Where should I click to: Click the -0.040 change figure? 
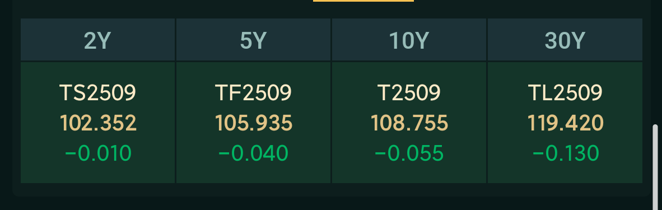[x=253, y=153]
